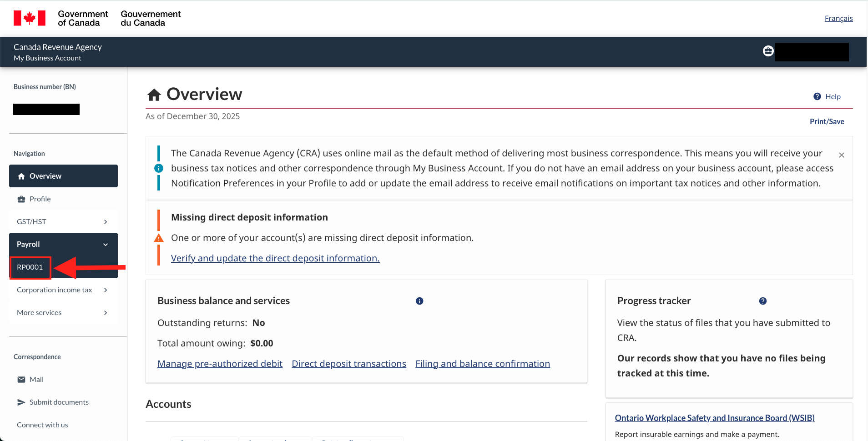Click the Correspondence section label

pyautogui.click(x=37, y=357)
